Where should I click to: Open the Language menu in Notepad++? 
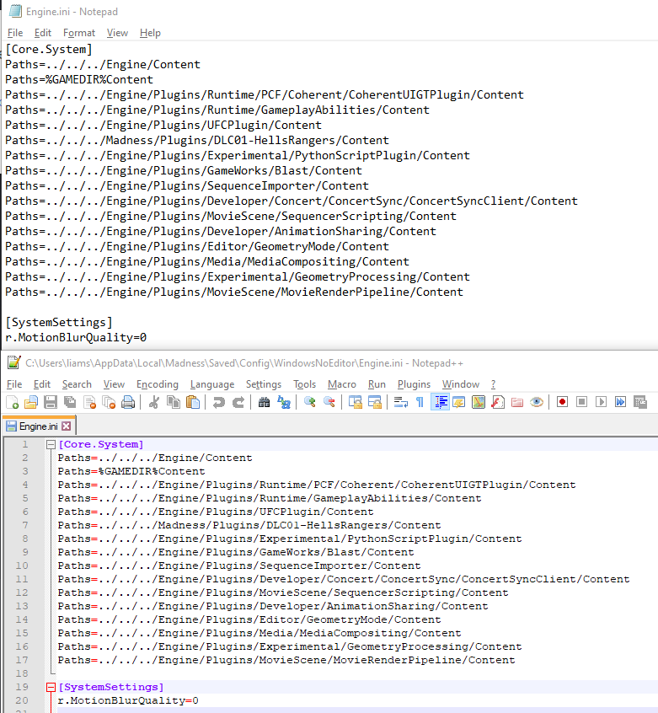212,384
